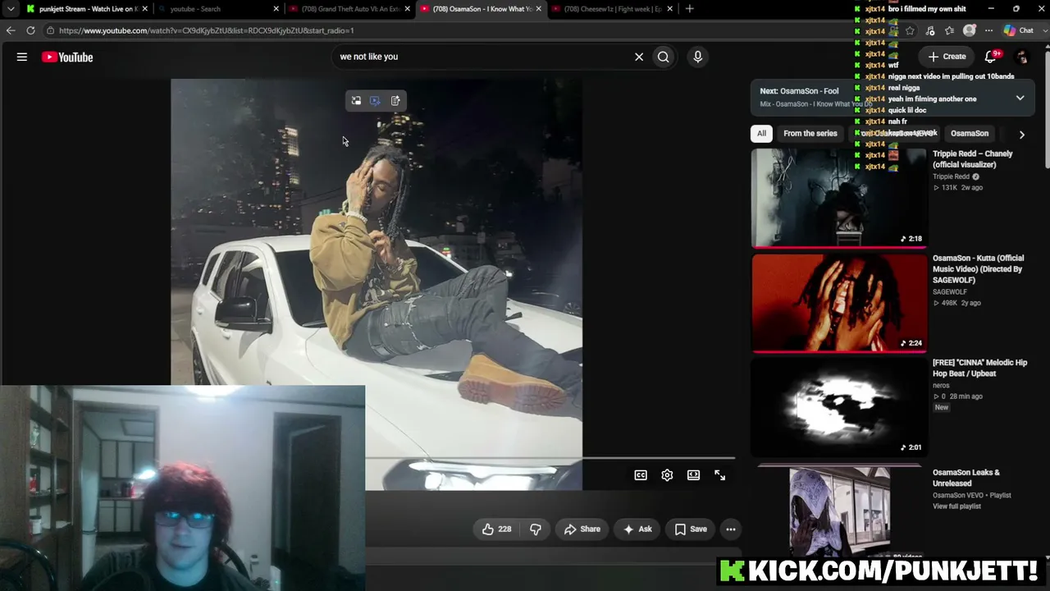Viewport: 1050px width, 591px height.
Task: Click View full playlist link
Action: pos(956,506)
